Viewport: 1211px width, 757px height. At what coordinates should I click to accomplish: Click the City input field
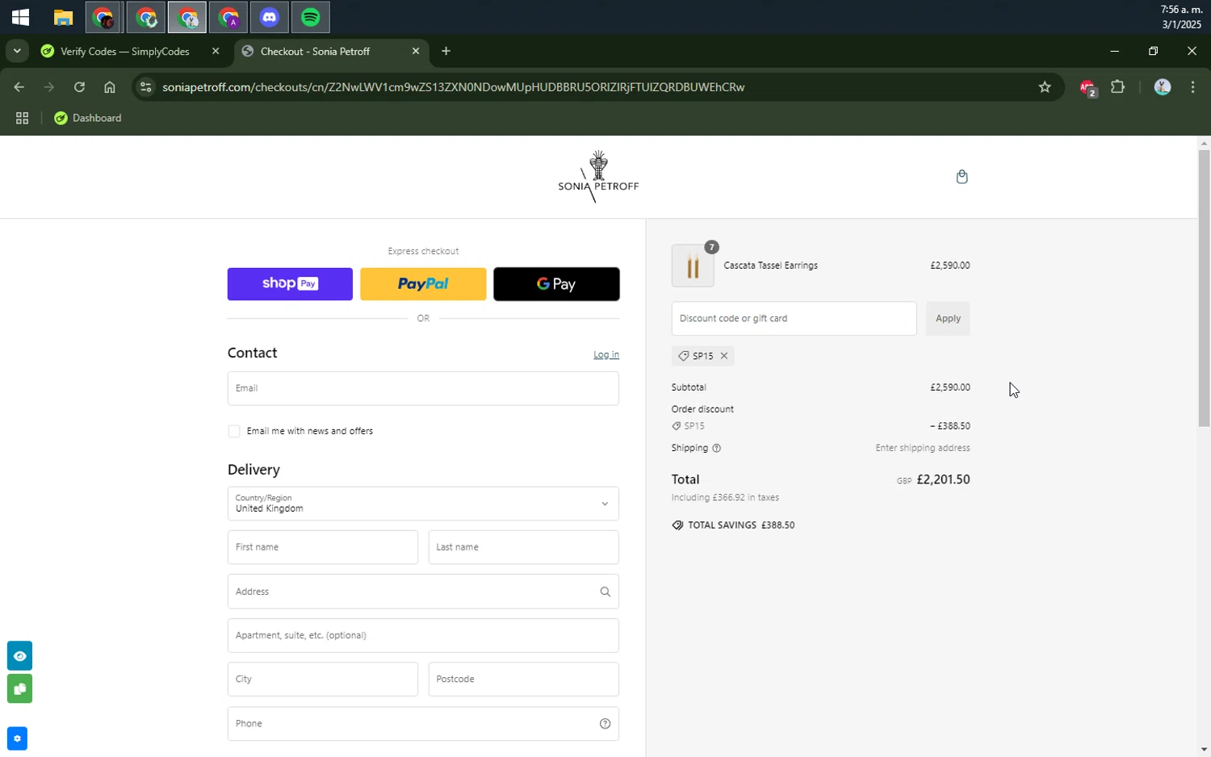click(323, 680)
